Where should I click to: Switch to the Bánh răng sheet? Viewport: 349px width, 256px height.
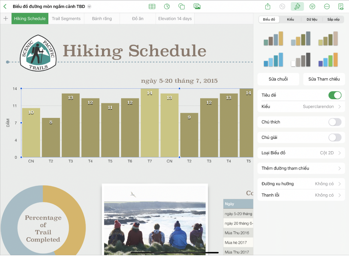coord(102,19)
